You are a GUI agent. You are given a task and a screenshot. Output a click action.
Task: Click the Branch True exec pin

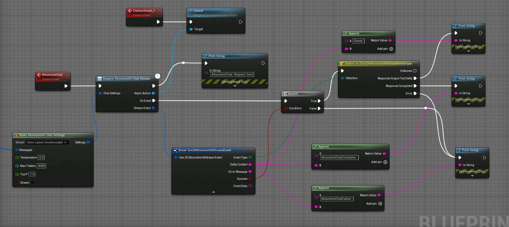pyautogui.click(x=319, y=101)
